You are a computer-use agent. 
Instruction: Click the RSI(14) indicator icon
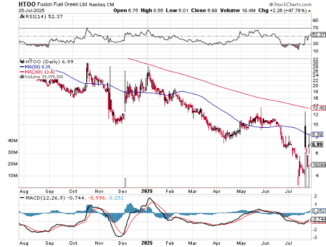click(22, 17)
